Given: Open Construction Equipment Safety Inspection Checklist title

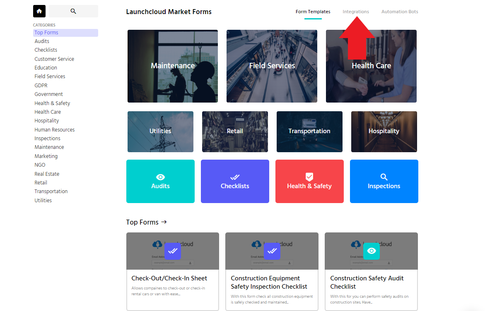Looking at the screenshot, I should pos(269,282).
